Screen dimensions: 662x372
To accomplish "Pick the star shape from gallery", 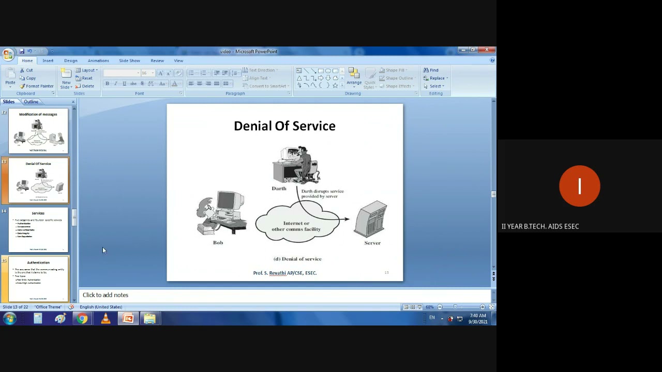I will [x=335, y=85].
